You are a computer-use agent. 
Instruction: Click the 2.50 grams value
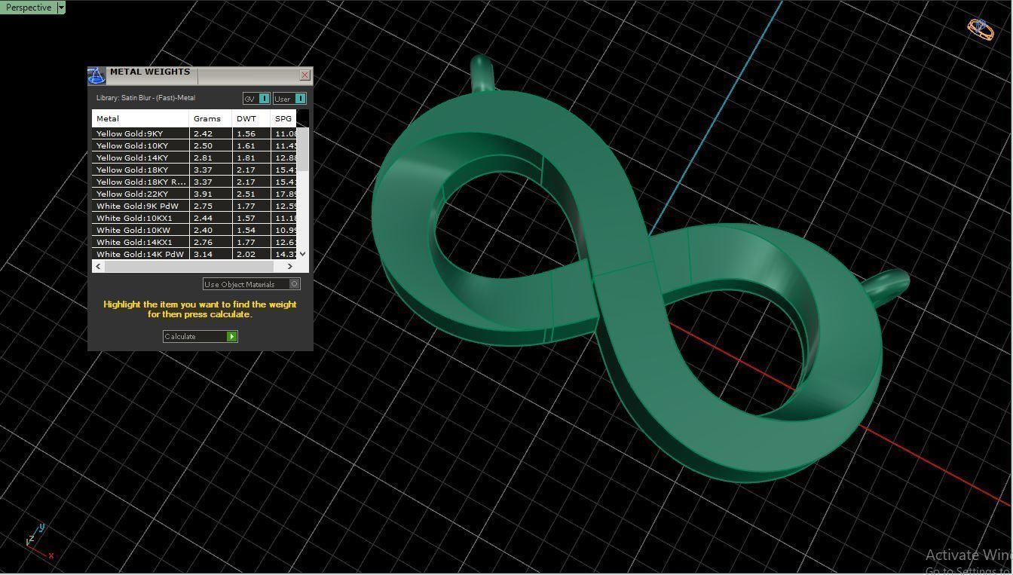(x=203, y=145)
